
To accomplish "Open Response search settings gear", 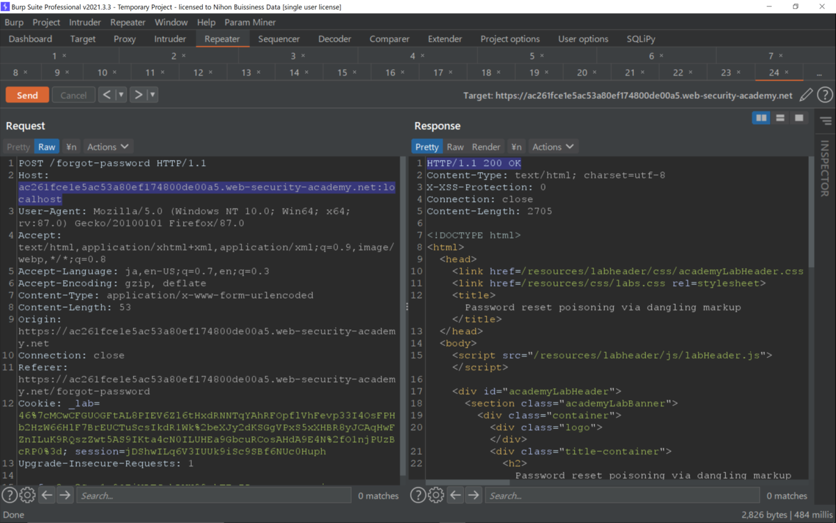I will (x=436, y=495).
